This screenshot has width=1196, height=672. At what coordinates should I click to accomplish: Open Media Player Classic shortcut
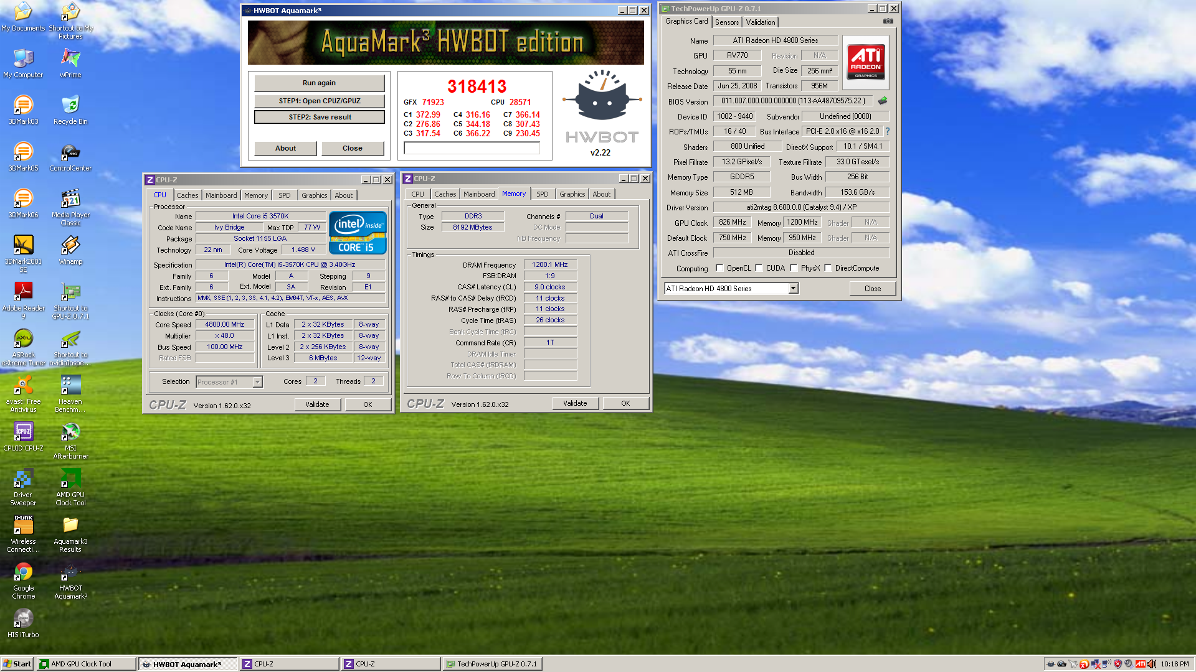(x=70, y=207)
